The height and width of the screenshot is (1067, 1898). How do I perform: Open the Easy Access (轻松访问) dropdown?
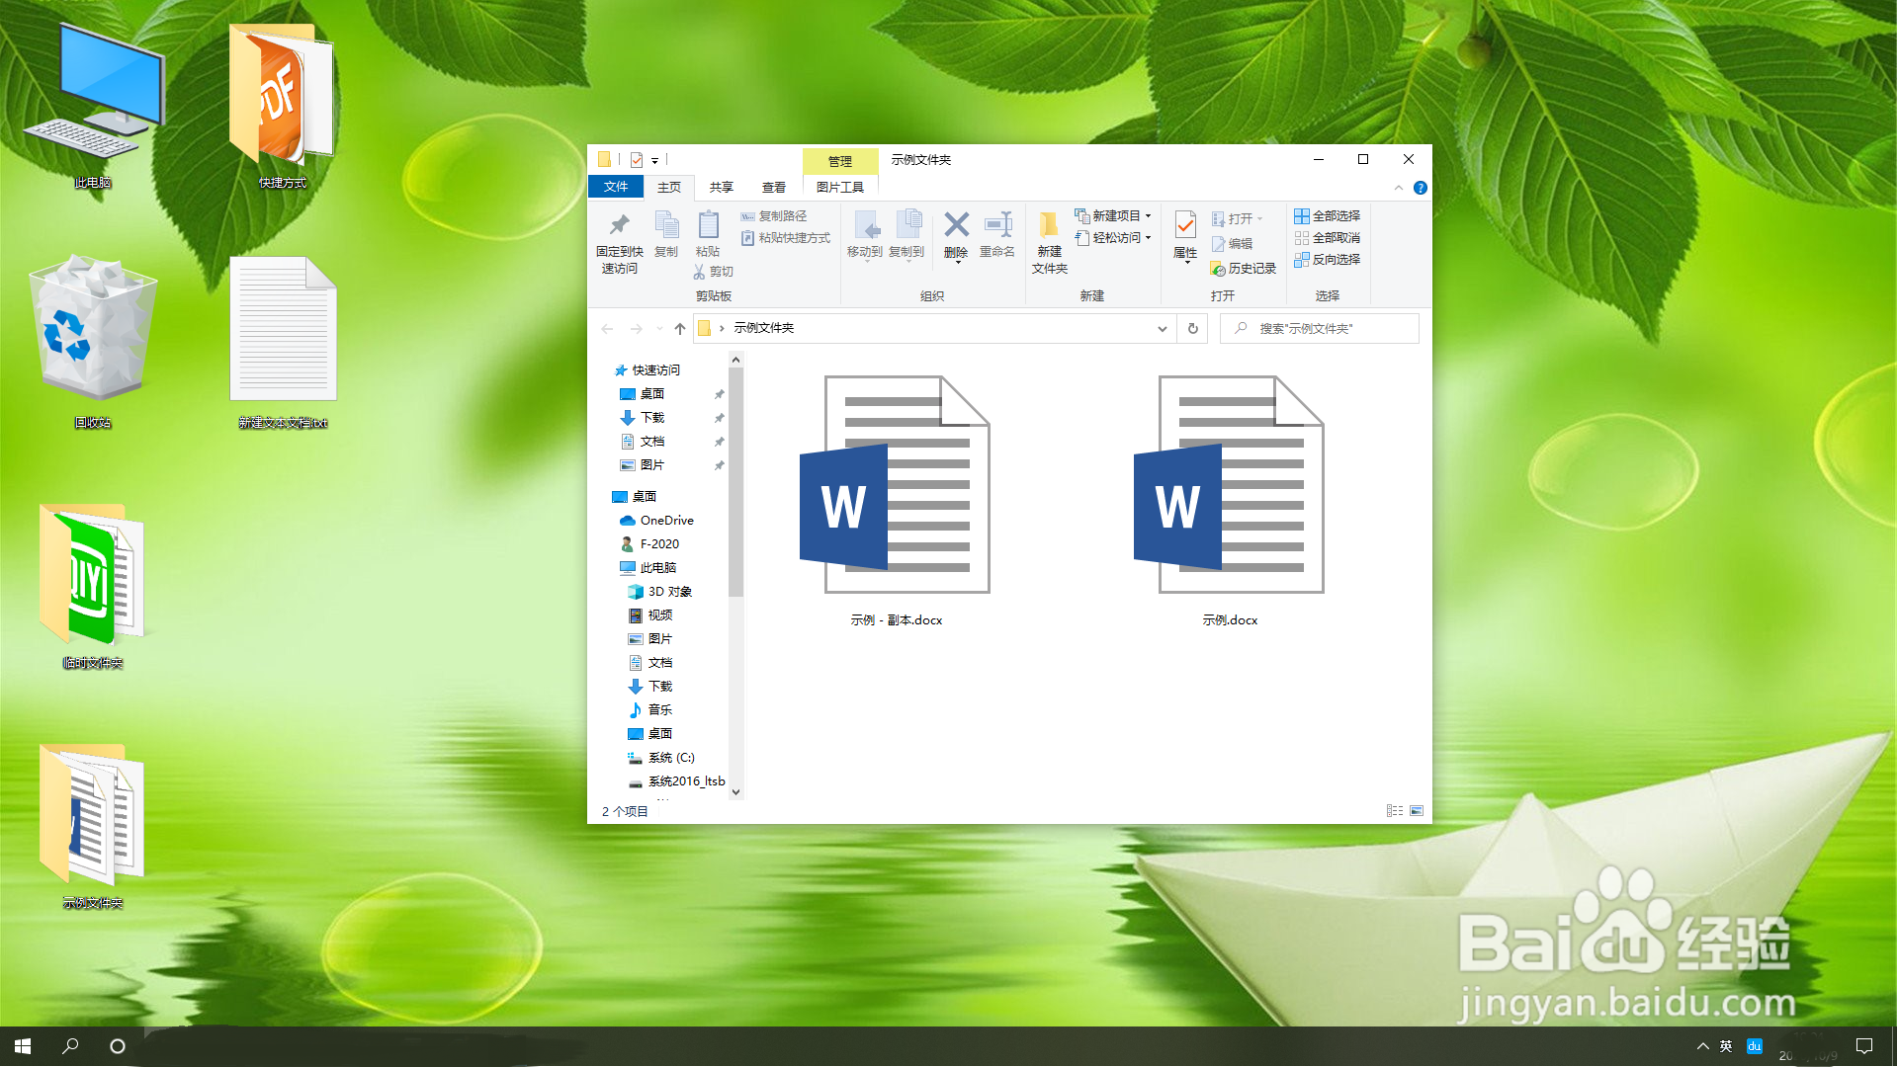[x=1113, y=238]
